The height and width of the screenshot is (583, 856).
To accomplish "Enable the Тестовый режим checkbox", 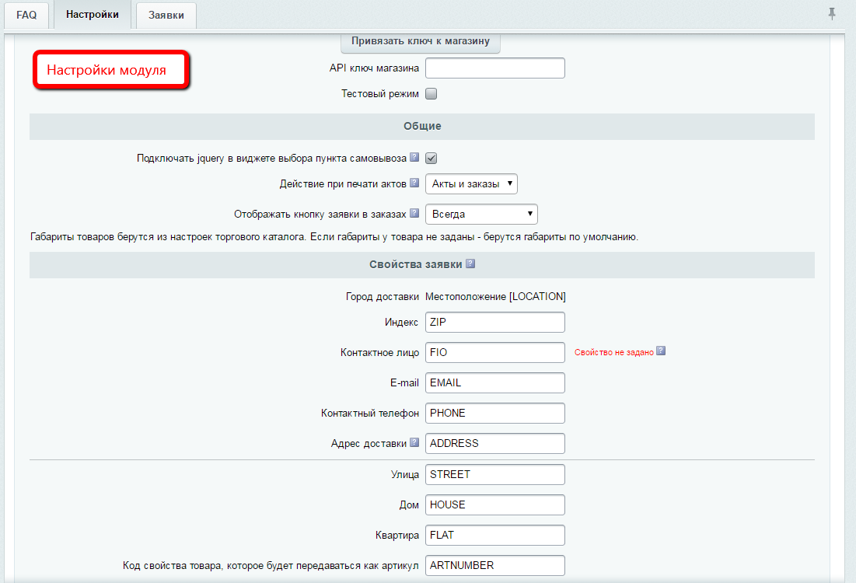I will (431, 94).
